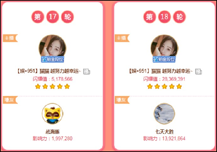Viewport: 217px width, 152px height.
Task: Click the raccoon avatar of 怂海豚
Action: 52,114
